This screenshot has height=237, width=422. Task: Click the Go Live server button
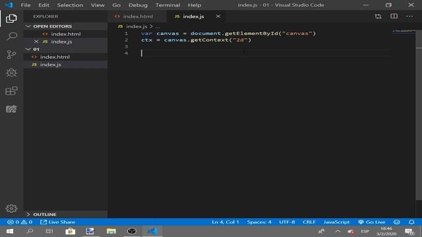click(372, 223)
